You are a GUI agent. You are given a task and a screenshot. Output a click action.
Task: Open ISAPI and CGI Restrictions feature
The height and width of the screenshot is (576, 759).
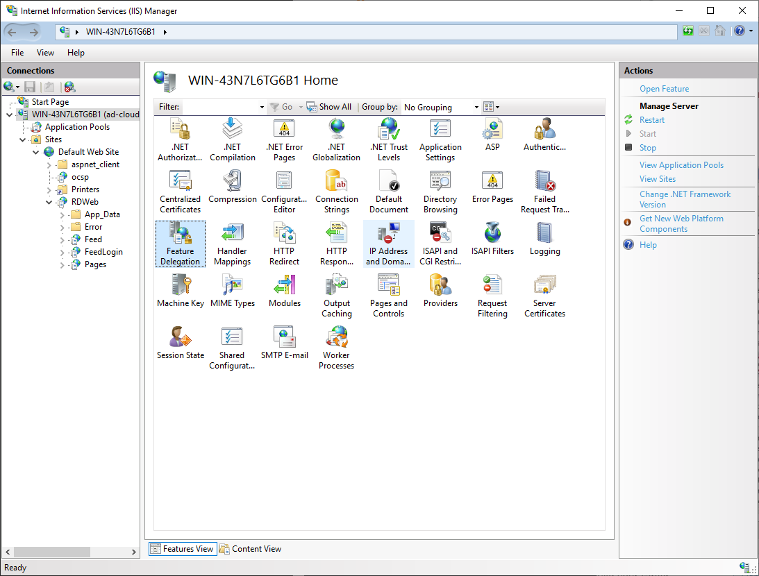click(x=440, y=244)
